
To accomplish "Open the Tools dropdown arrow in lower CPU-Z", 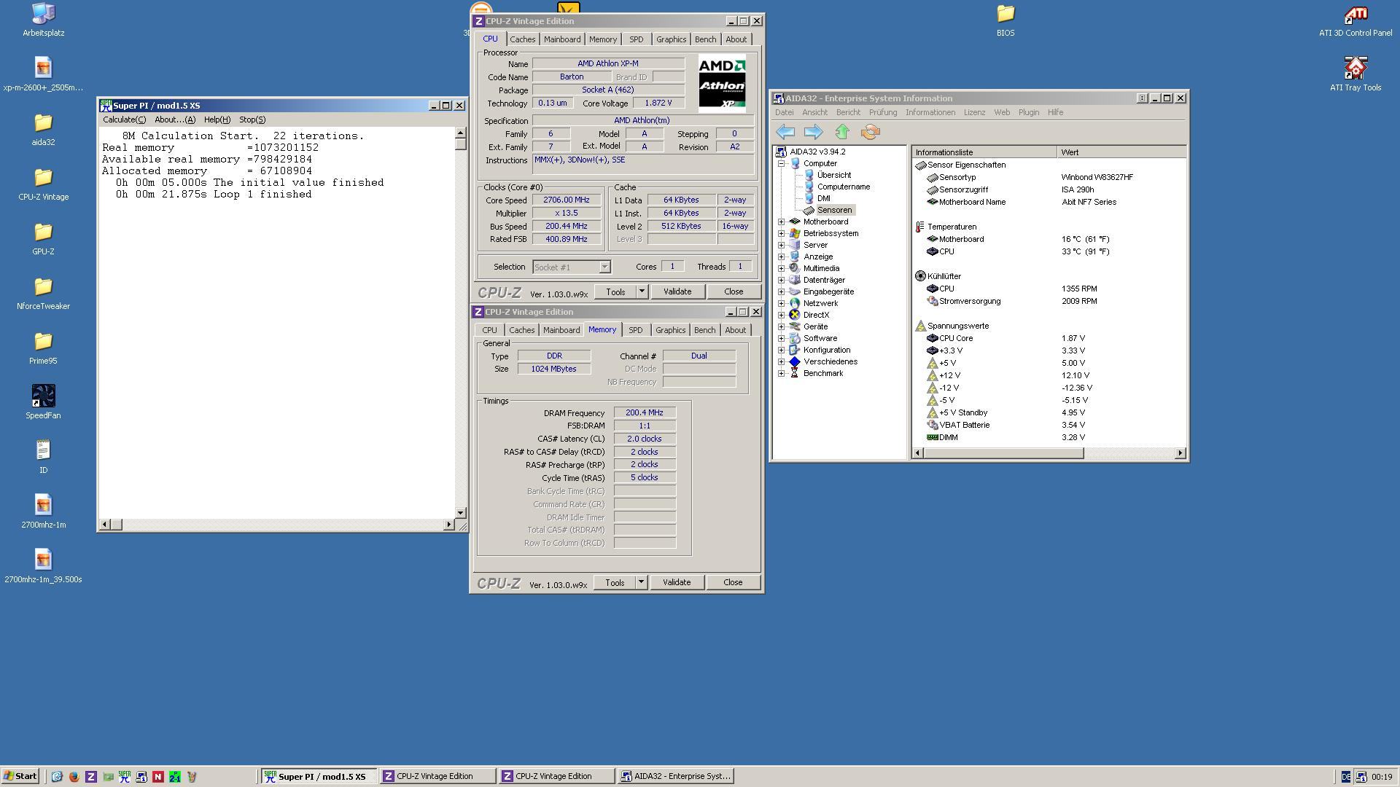I will (x=641, y=582).
